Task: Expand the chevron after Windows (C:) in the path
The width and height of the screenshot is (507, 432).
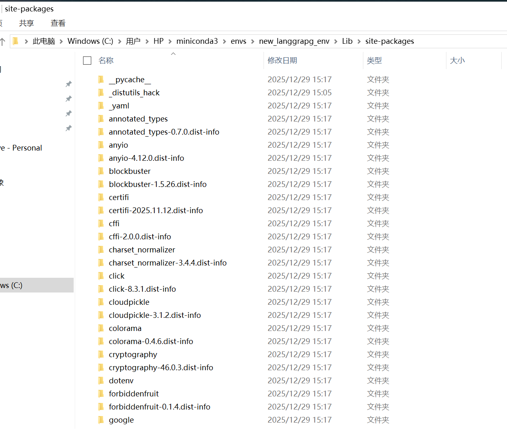Action: [x=119, y=41]
